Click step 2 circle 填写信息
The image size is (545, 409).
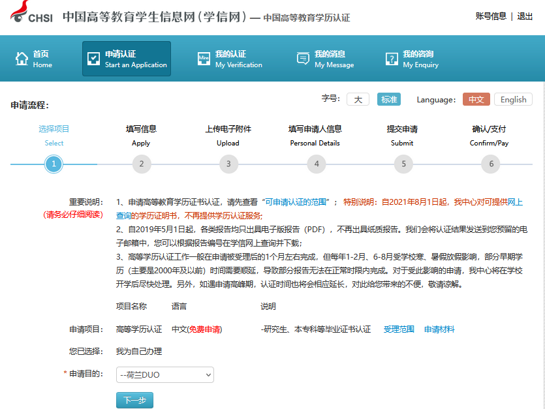click(142, 164)
